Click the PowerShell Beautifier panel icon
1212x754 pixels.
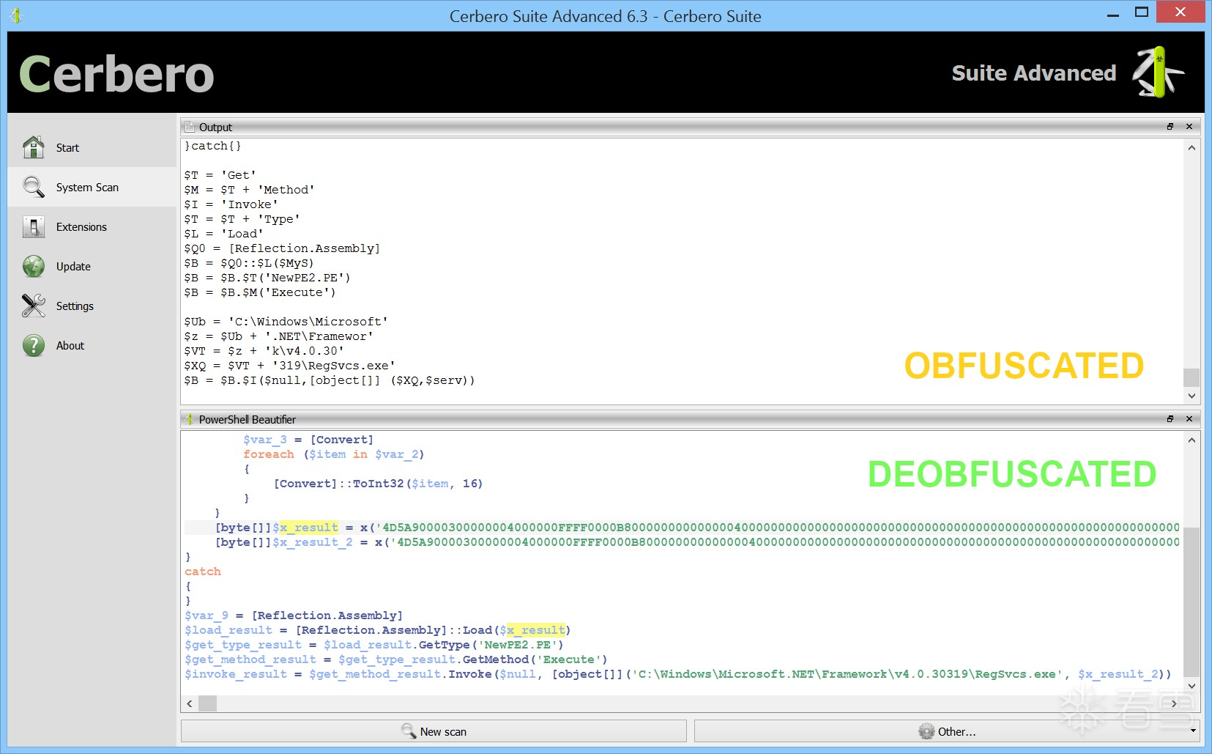click(x=190, y=419)
